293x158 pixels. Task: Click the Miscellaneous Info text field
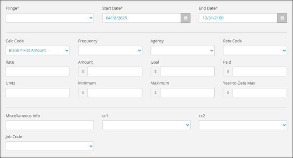[x=50, y=125]
